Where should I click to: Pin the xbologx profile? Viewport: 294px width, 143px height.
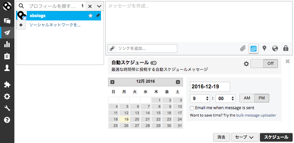pyautogui.click(x=98, y=16)
